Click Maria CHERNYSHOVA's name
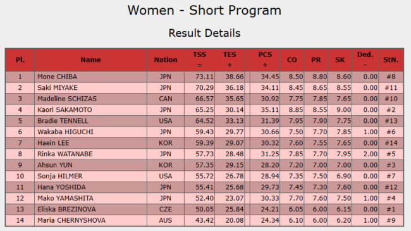411x231 pixels. pyautogui.click(x=71, y=220)
